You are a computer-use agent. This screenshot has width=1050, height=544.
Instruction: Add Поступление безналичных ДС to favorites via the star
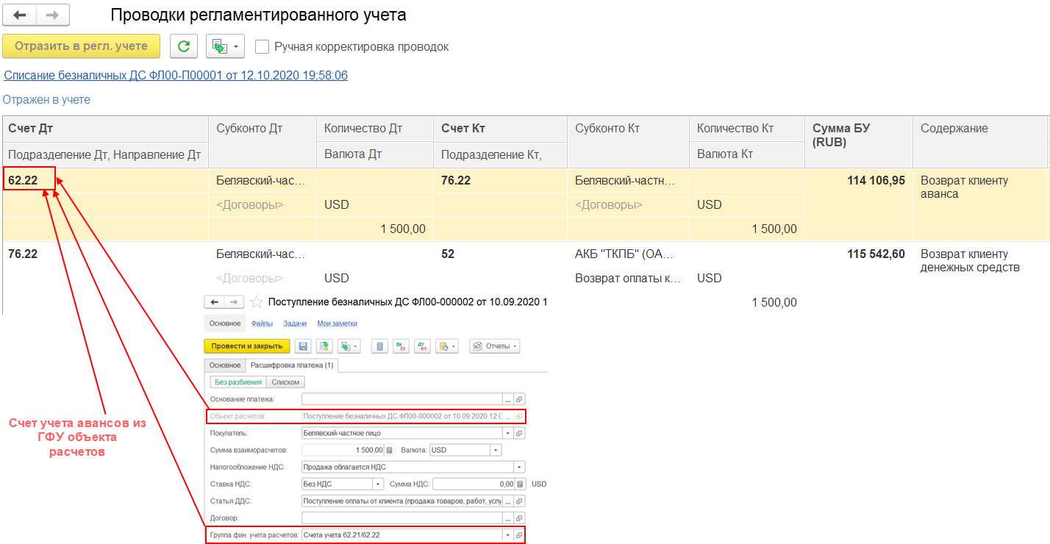click(257, 302)
